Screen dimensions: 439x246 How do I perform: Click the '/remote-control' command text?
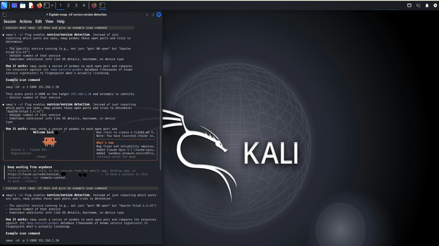click(53, 178)
